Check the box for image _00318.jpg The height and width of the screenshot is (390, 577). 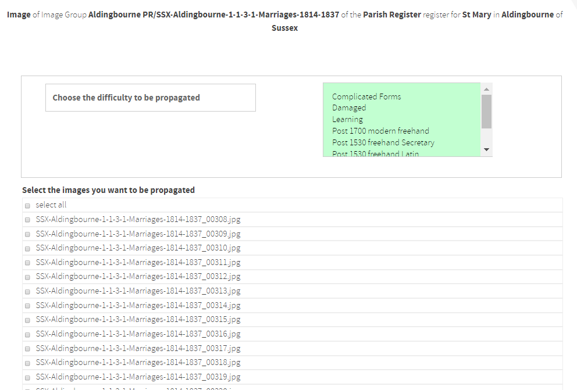[27, 363]
